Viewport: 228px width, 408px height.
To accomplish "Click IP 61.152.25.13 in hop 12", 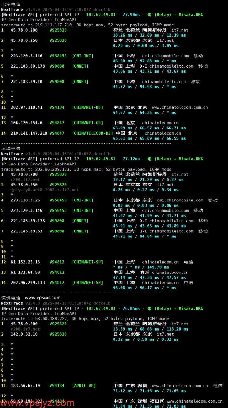I will click(x=25, y=262).
